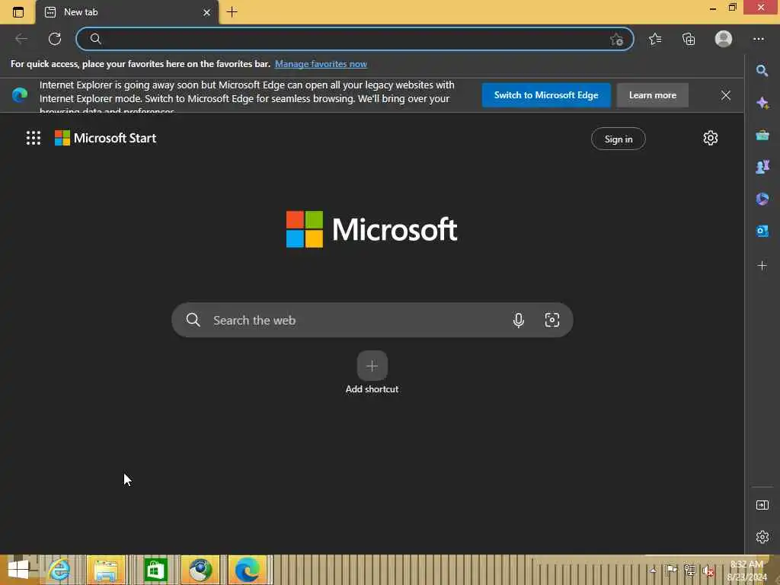Open the muted volume tray icon
Image resolution: width=780 pixels, height=585 pixels.
[x=708, y=571]
